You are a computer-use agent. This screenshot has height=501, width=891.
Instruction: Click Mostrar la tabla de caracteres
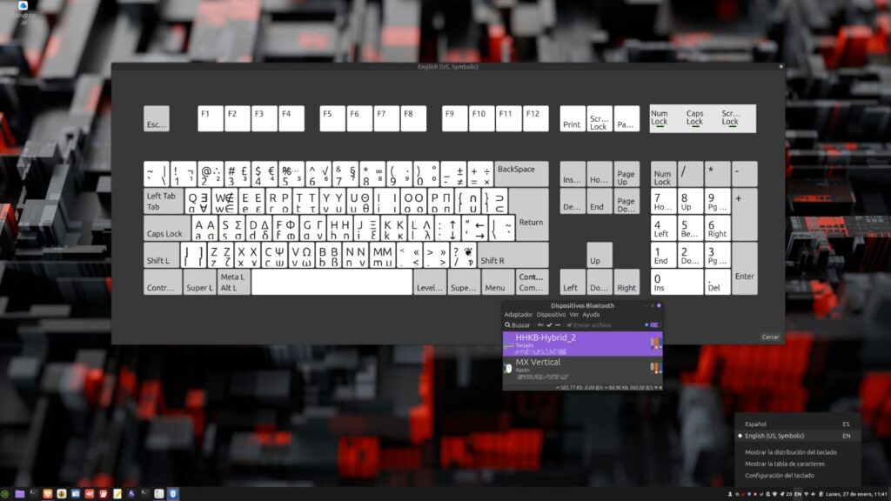pyautogui.click(x=787, y=464)
